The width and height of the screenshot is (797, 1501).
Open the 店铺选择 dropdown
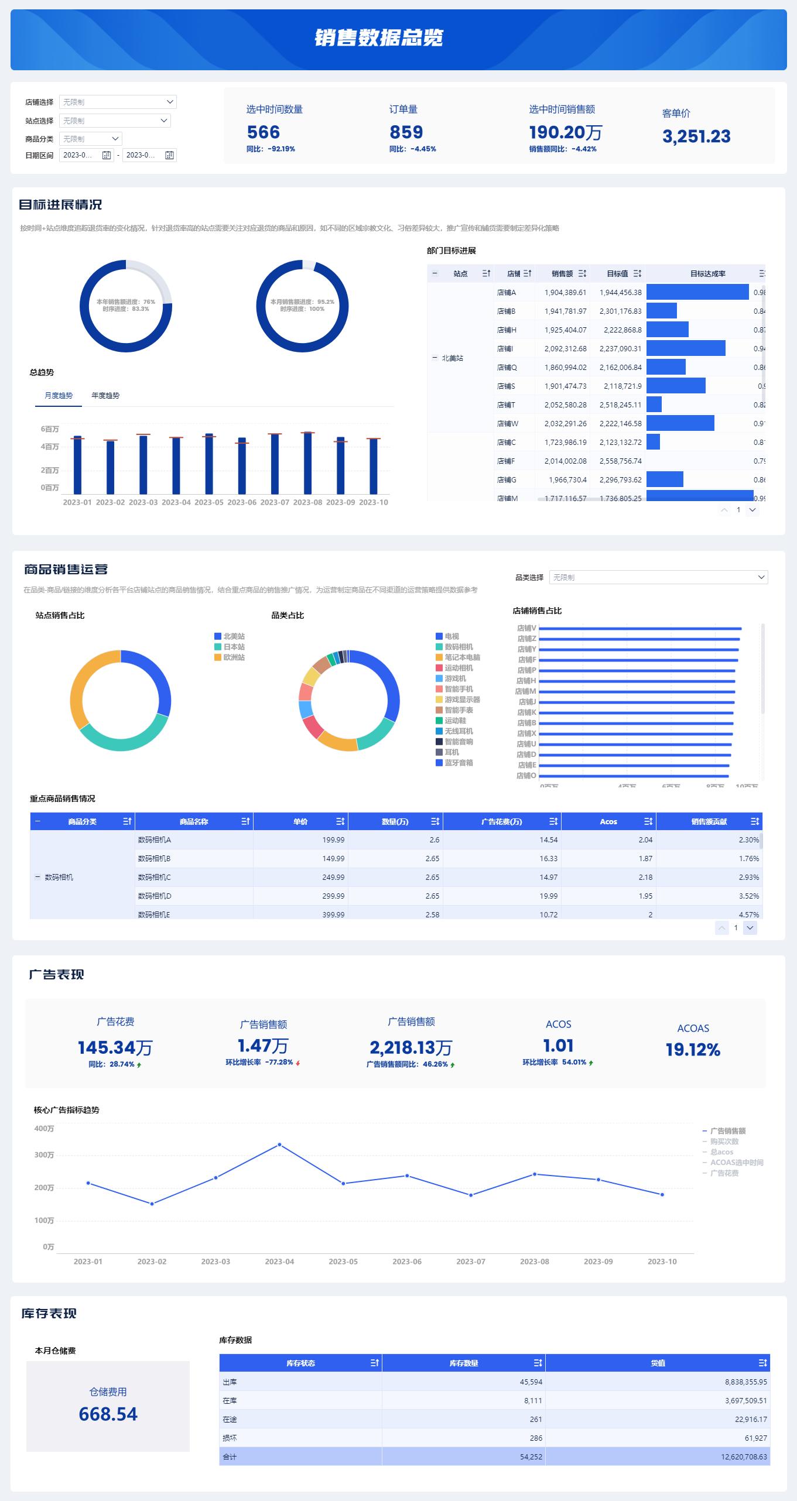click(x=118, y=102)
